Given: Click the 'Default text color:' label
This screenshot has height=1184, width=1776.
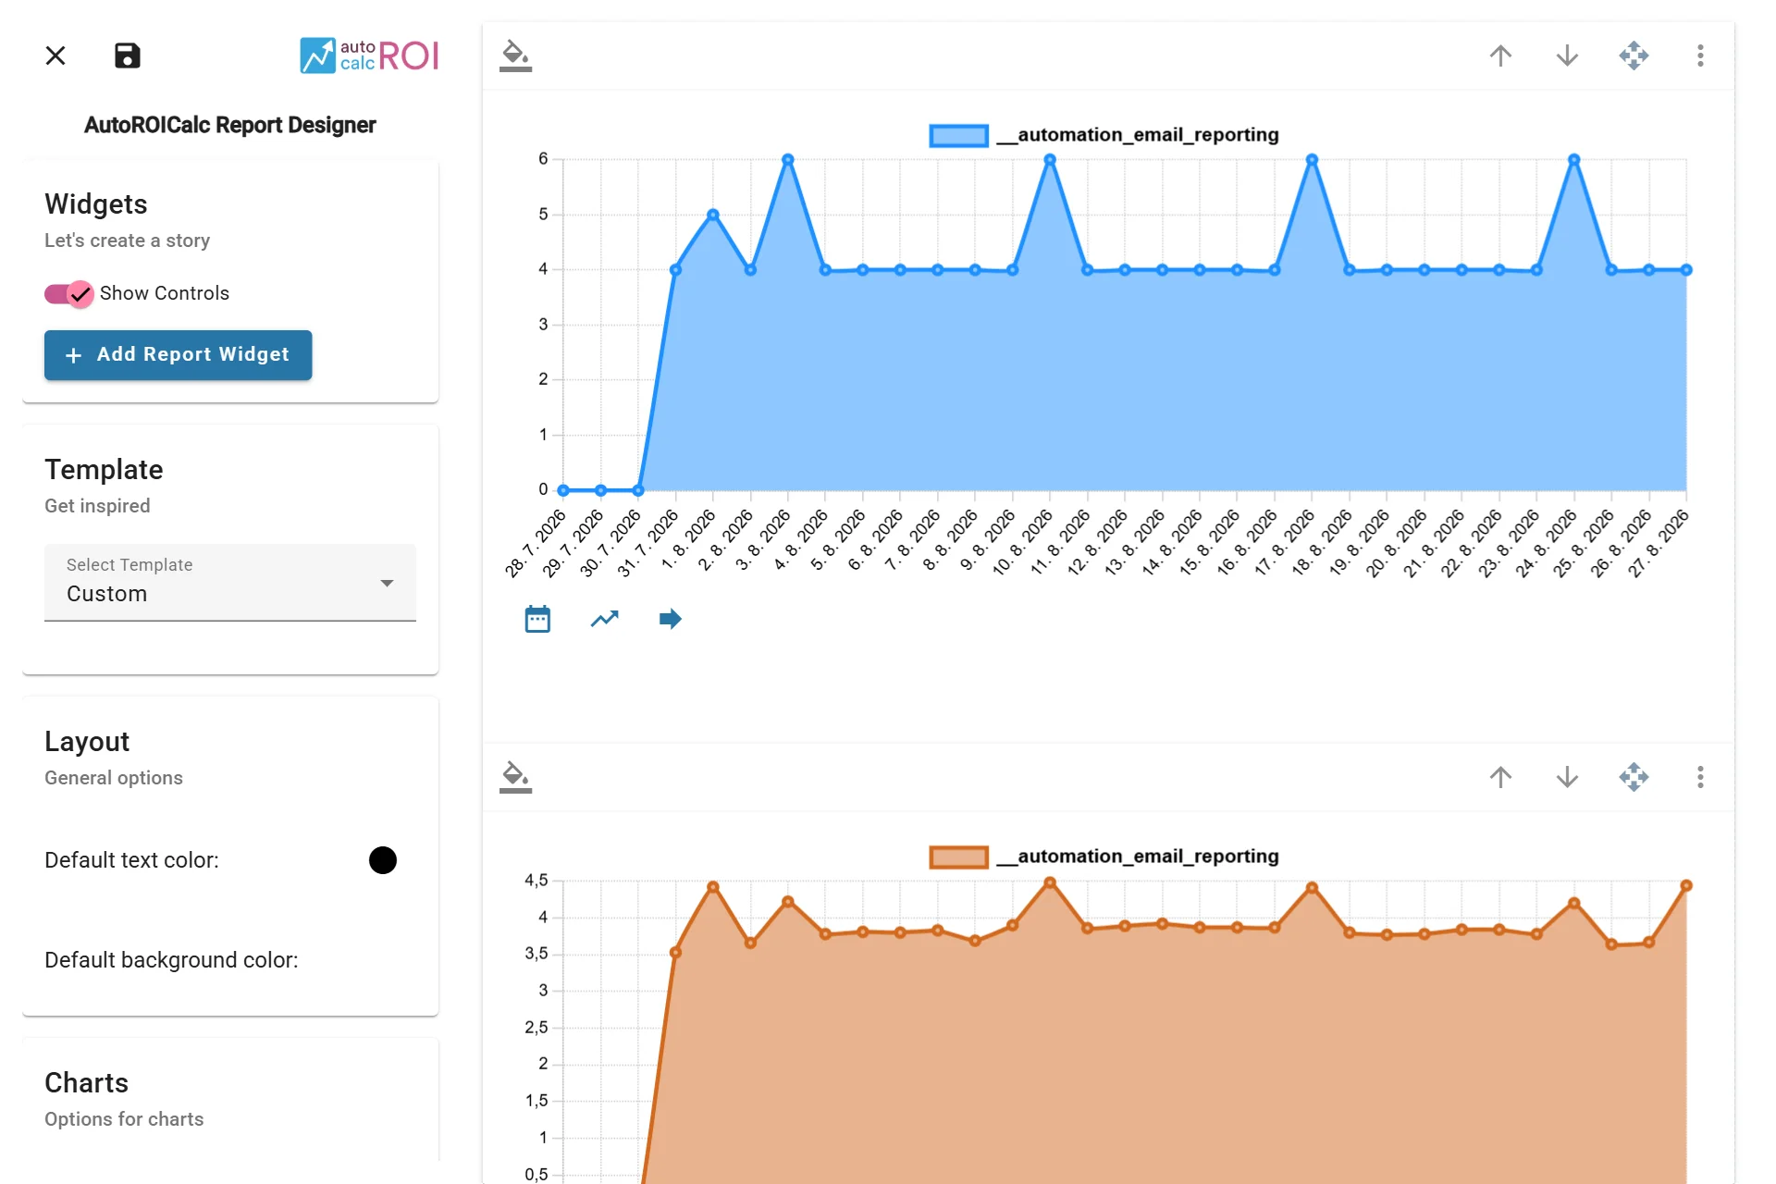Looking at the screenshot, I should pyautogui.click(x=131, y=860).
